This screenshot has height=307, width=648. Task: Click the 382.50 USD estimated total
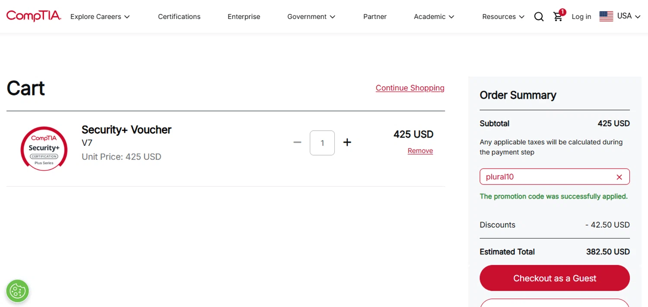point(608,252)
